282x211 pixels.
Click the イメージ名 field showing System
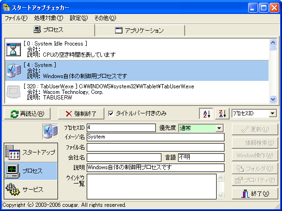[155, 137]
